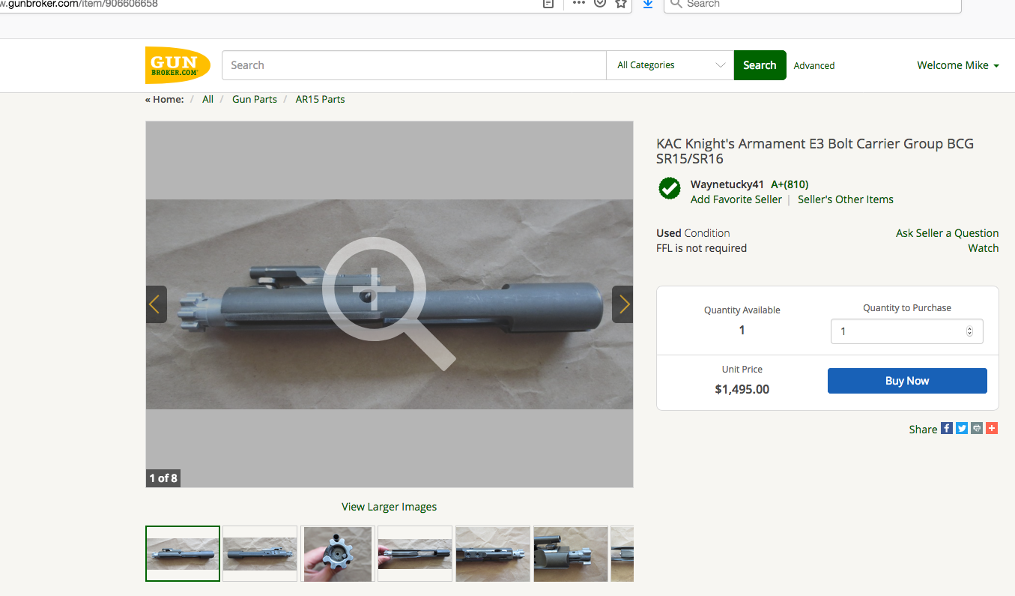Click the '1 of 8' image counter
Viewport: 1015px width, 596px height.
(163, 478)
